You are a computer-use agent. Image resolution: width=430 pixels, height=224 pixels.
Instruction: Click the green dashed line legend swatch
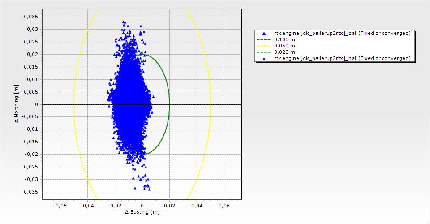pos(263,52)
